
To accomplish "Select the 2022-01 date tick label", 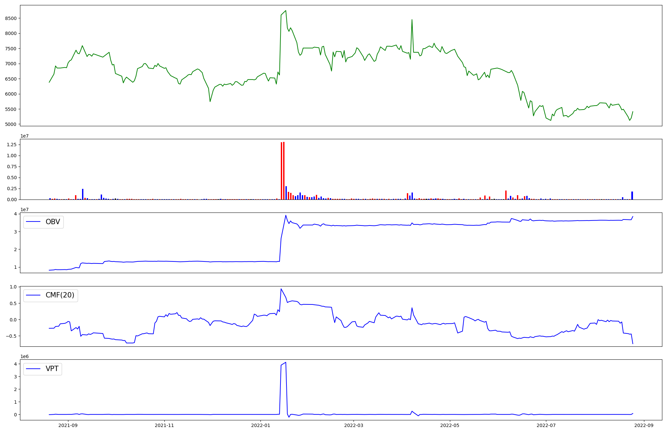I will tap(260, 425).
